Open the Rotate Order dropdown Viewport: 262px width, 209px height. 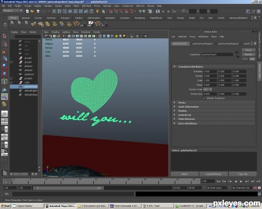[207, 89]
